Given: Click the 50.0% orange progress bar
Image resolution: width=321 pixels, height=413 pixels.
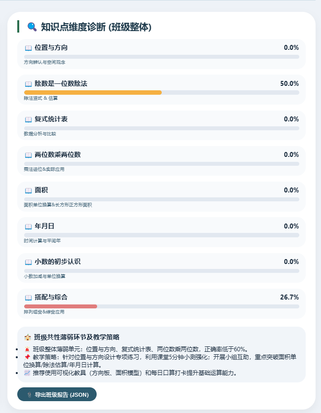Looking at the screenshot, I should click(93, 92).
